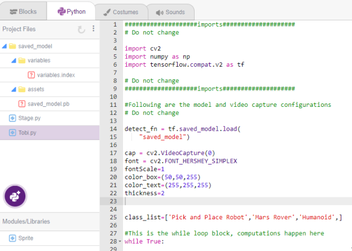Place cursor on empty line 23

pyautogui.click(x=226, y=201)
